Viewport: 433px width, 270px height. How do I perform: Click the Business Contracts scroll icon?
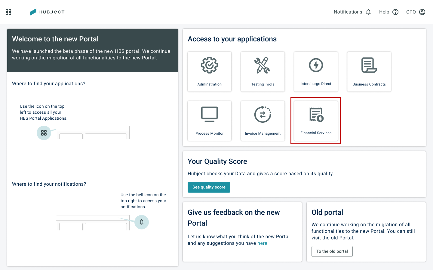coord(369,65)
